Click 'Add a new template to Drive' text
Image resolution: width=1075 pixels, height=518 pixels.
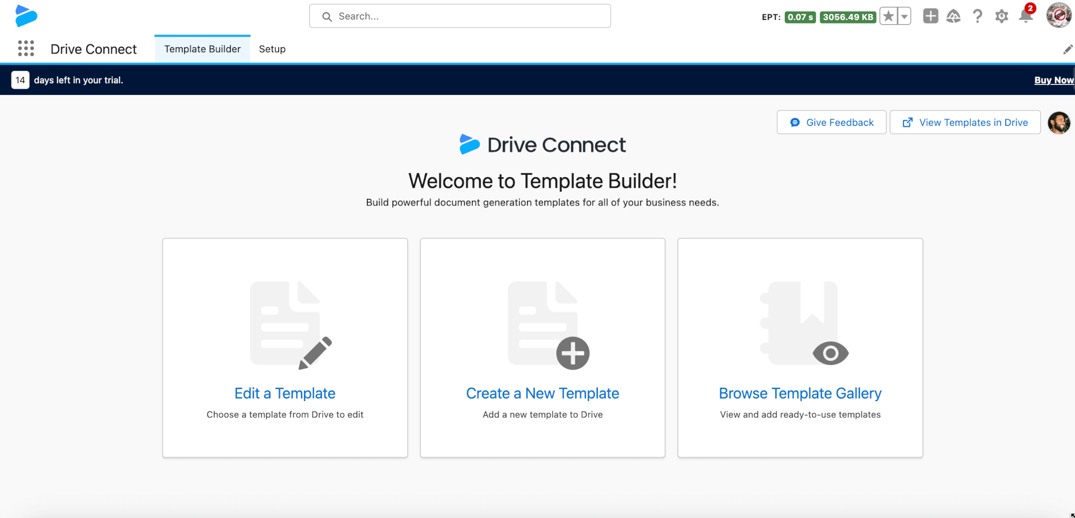(543, 414)
